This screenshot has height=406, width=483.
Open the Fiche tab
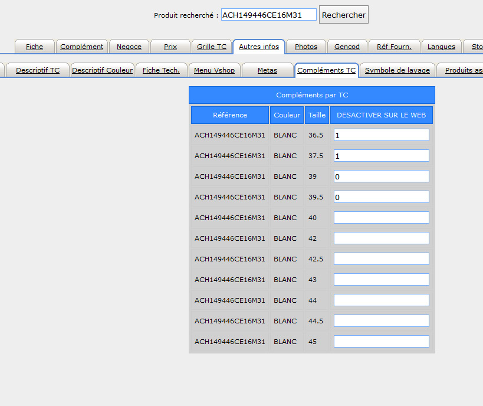coord(34,47)
